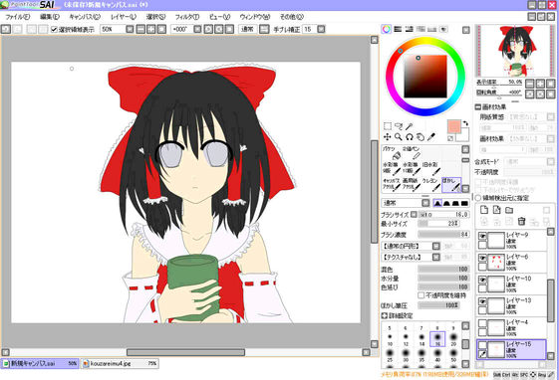This screenshot has width=559, height=380.
Task: Hide layer 10 with its eye icon
Action: click(x=482, y=280)
